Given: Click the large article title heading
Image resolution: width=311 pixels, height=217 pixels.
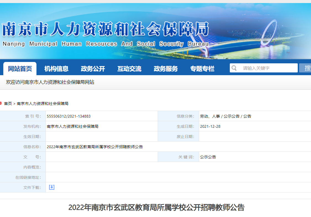Looking at the screenshot, I should click(157, 208).
